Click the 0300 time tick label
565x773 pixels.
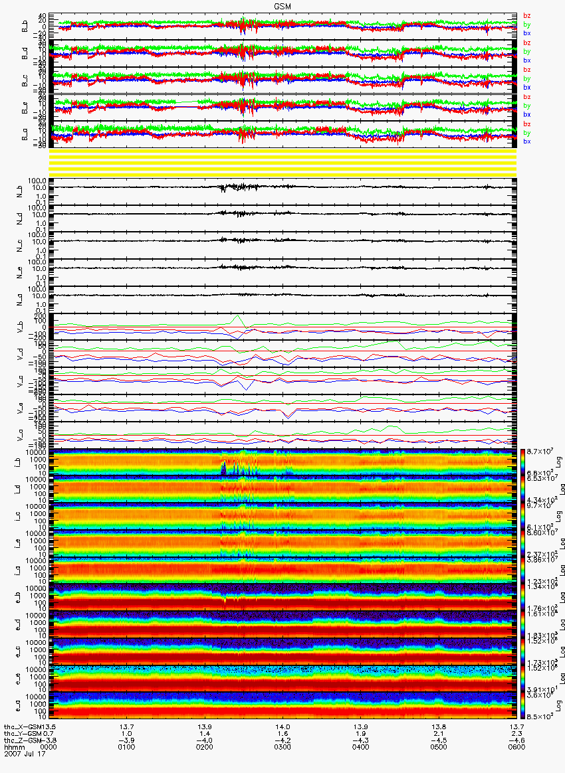(282, 747)
